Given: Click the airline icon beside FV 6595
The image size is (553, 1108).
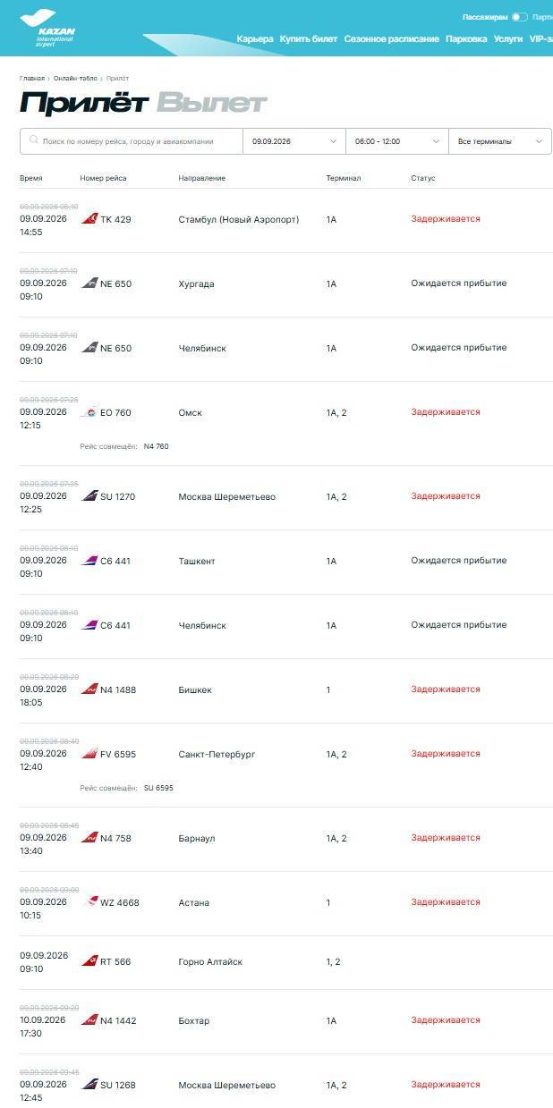Looking at the screenshot, I should [89, 754].
